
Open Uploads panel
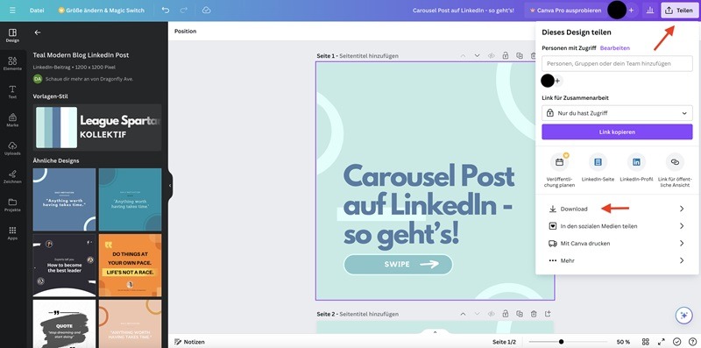point(12,148)
